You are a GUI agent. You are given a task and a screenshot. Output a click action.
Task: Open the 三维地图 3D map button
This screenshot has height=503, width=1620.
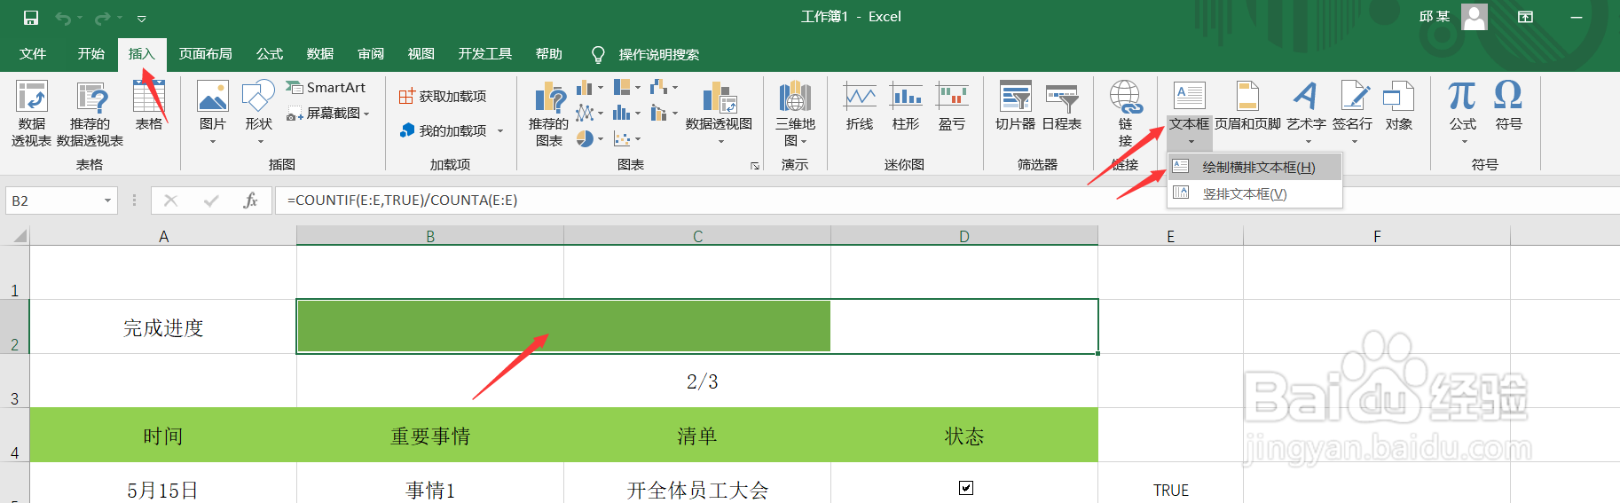click(795, 114)
